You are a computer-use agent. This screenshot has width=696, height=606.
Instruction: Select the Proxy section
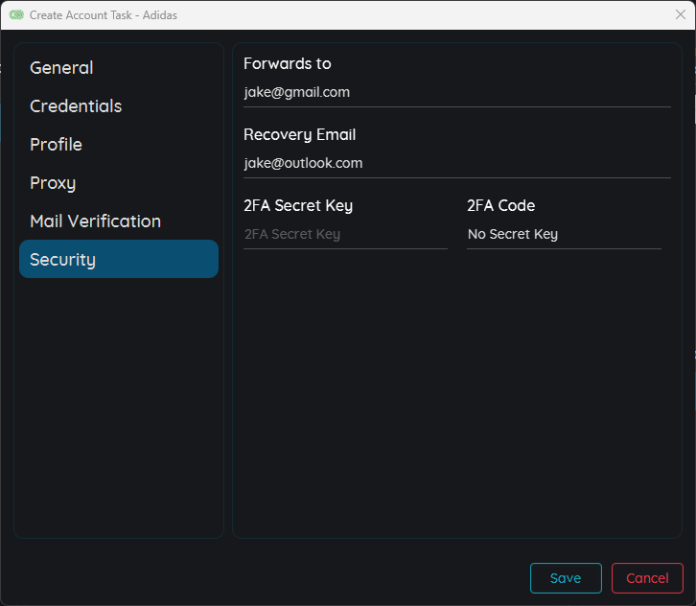point(53,183)
